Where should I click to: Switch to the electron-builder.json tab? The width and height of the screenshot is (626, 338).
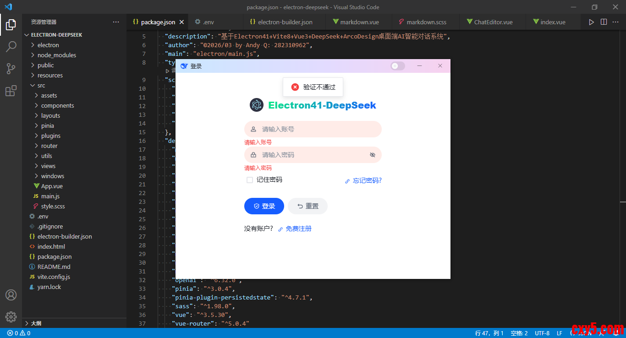pos(285,22)
